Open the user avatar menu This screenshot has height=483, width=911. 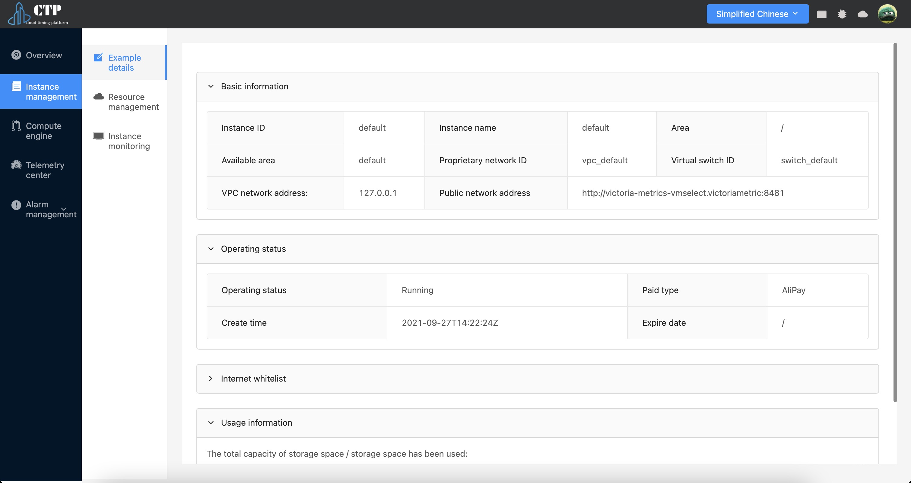[x=887, y=14]
